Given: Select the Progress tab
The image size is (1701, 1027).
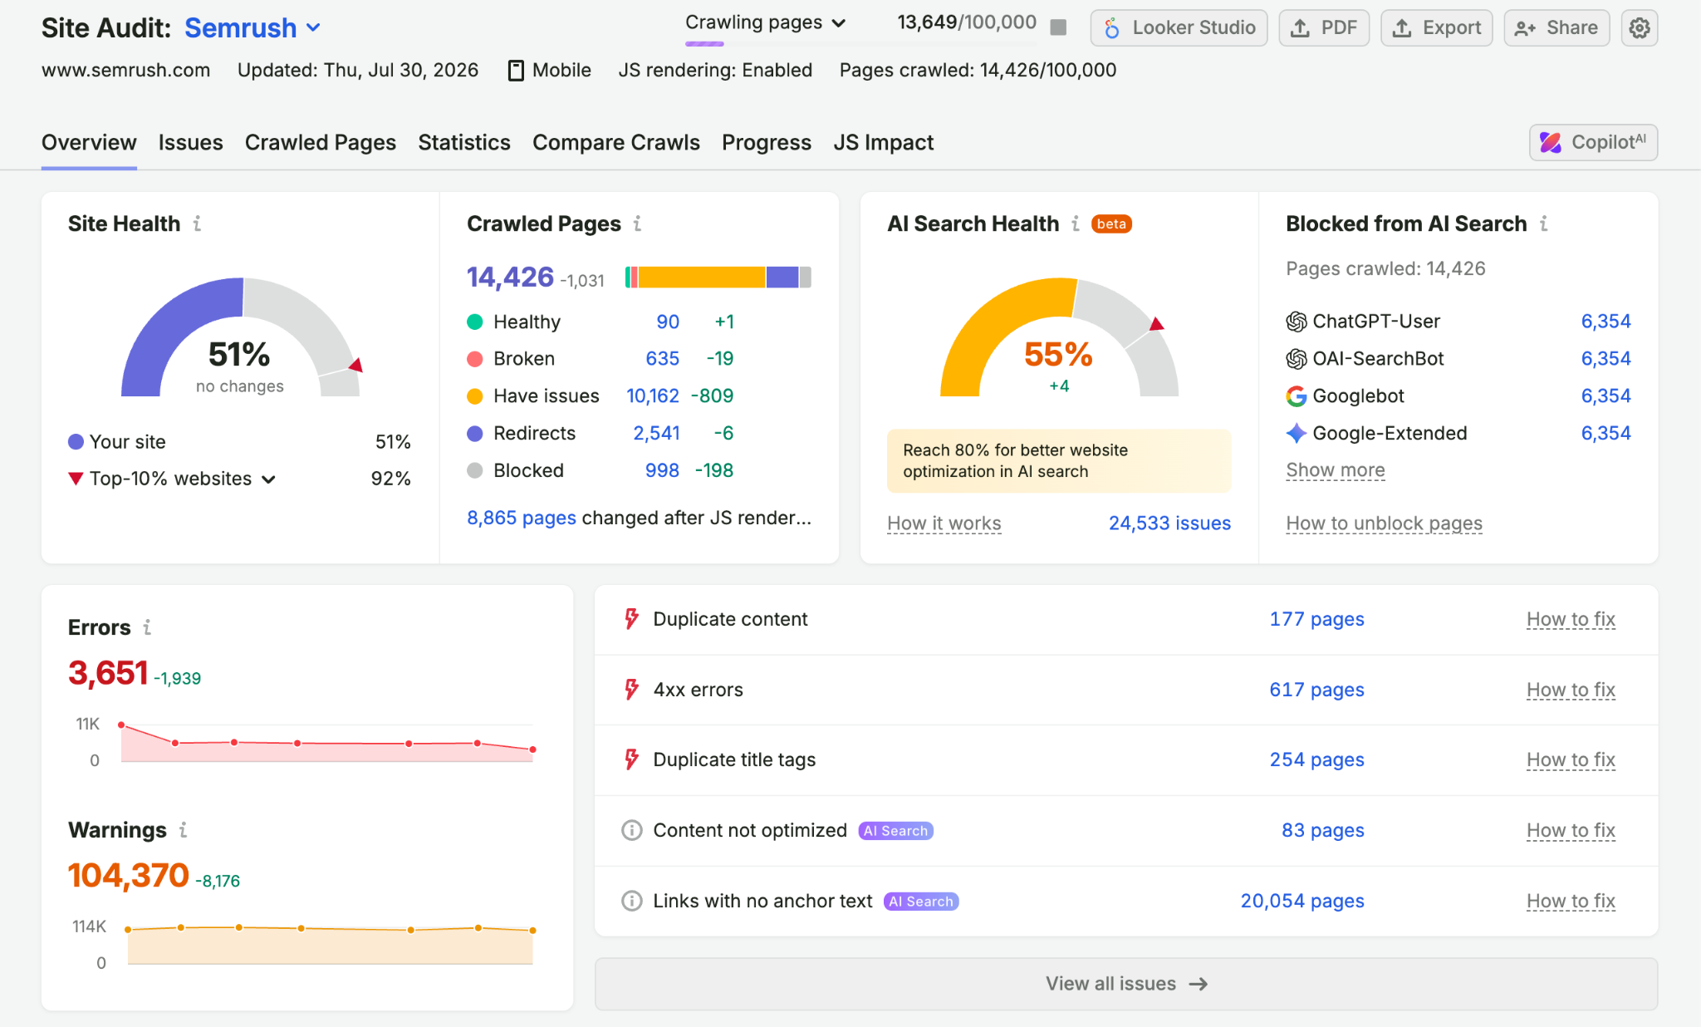Looking at the screenshot, I should (x=767, y=143).
